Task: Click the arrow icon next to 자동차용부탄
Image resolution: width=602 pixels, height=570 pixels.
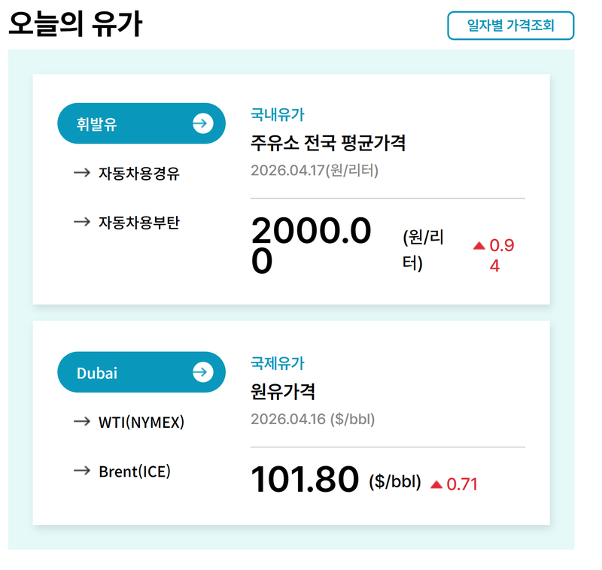Action: coord(83,222)
